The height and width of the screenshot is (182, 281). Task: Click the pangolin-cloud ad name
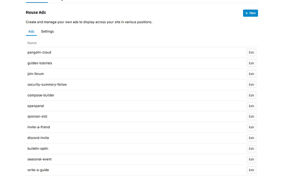pos(39,53)
